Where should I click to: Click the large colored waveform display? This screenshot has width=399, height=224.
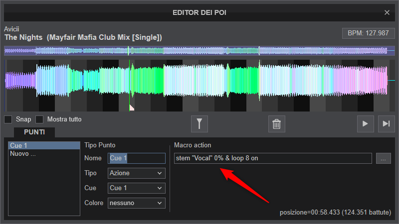tap(199, 86)
